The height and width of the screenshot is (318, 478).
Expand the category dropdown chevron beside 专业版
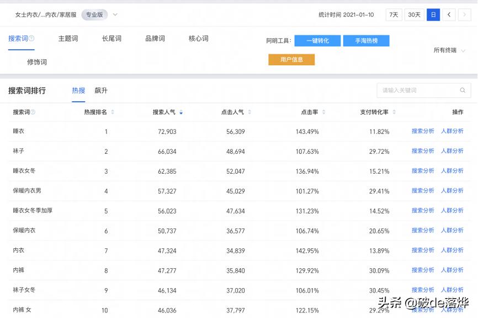(115, 15)
